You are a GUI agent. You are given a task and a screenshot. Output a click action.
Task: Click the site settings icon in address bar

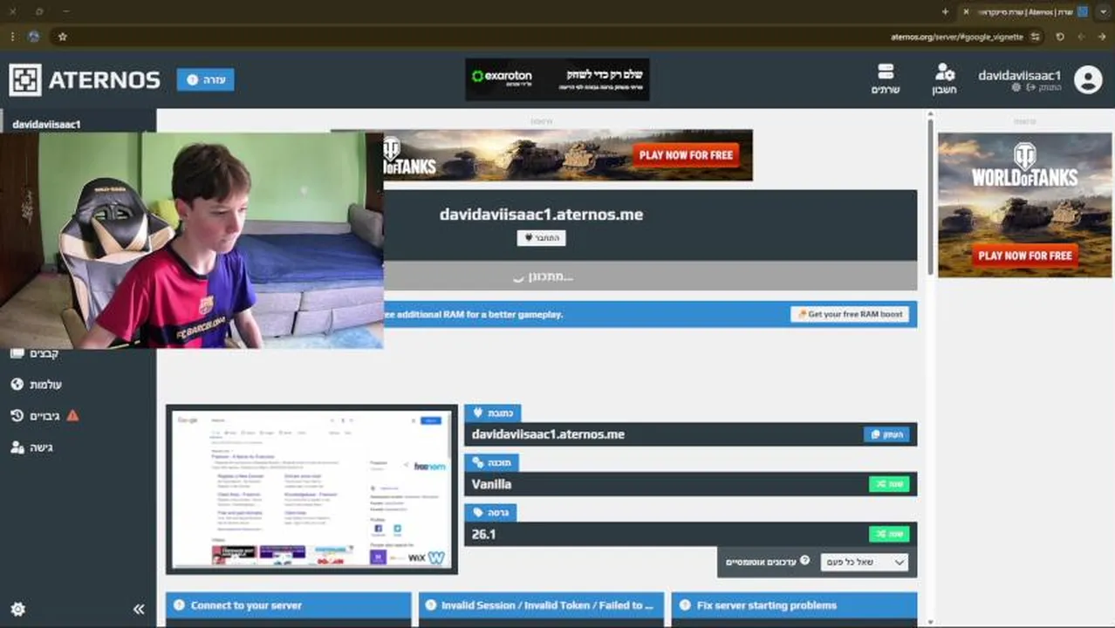1036,37
